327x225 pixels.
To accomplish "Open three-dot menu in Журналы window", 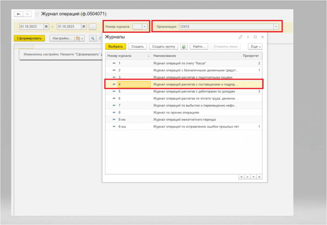I will click(248, 37).
